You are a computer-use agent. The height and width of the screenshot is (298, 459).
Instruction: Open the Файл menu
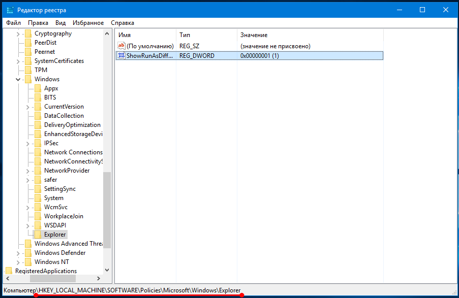14,23
